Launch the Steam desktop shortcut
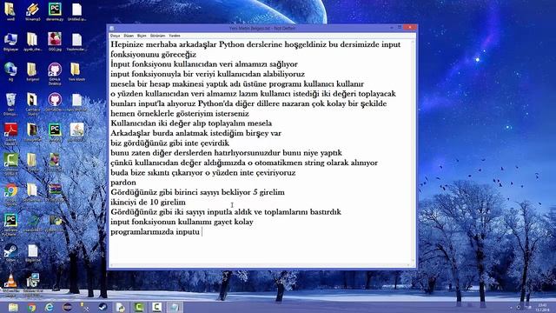The image size is (556, 313). click(x=10, y=253)
